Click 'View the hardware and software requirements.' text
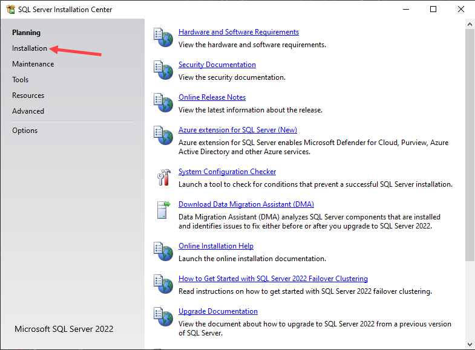 tap(252, 45)
